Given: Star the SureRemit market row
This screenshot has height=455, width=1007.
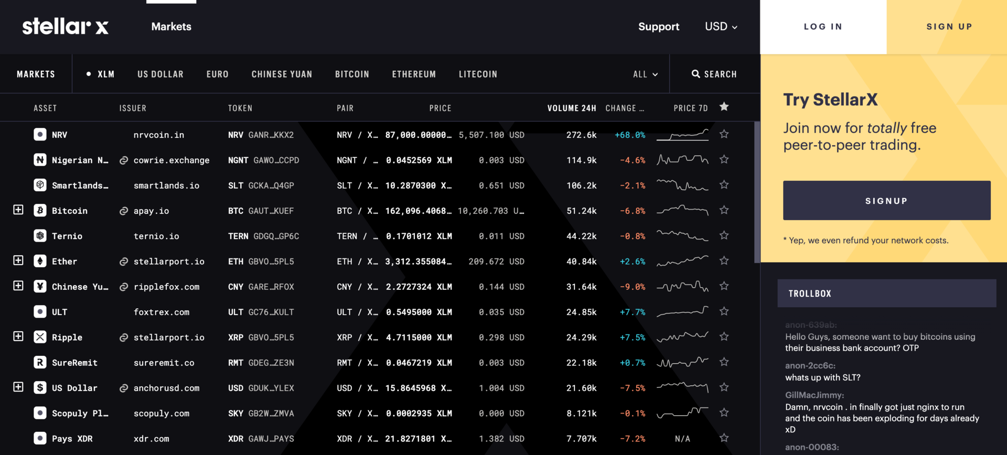Looking at the screenshot, I should pos(724,362).
